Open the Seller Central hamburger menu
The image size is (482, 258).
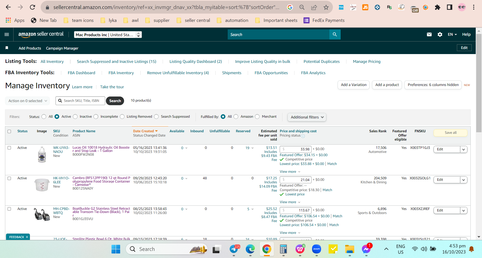click(7, 34)
